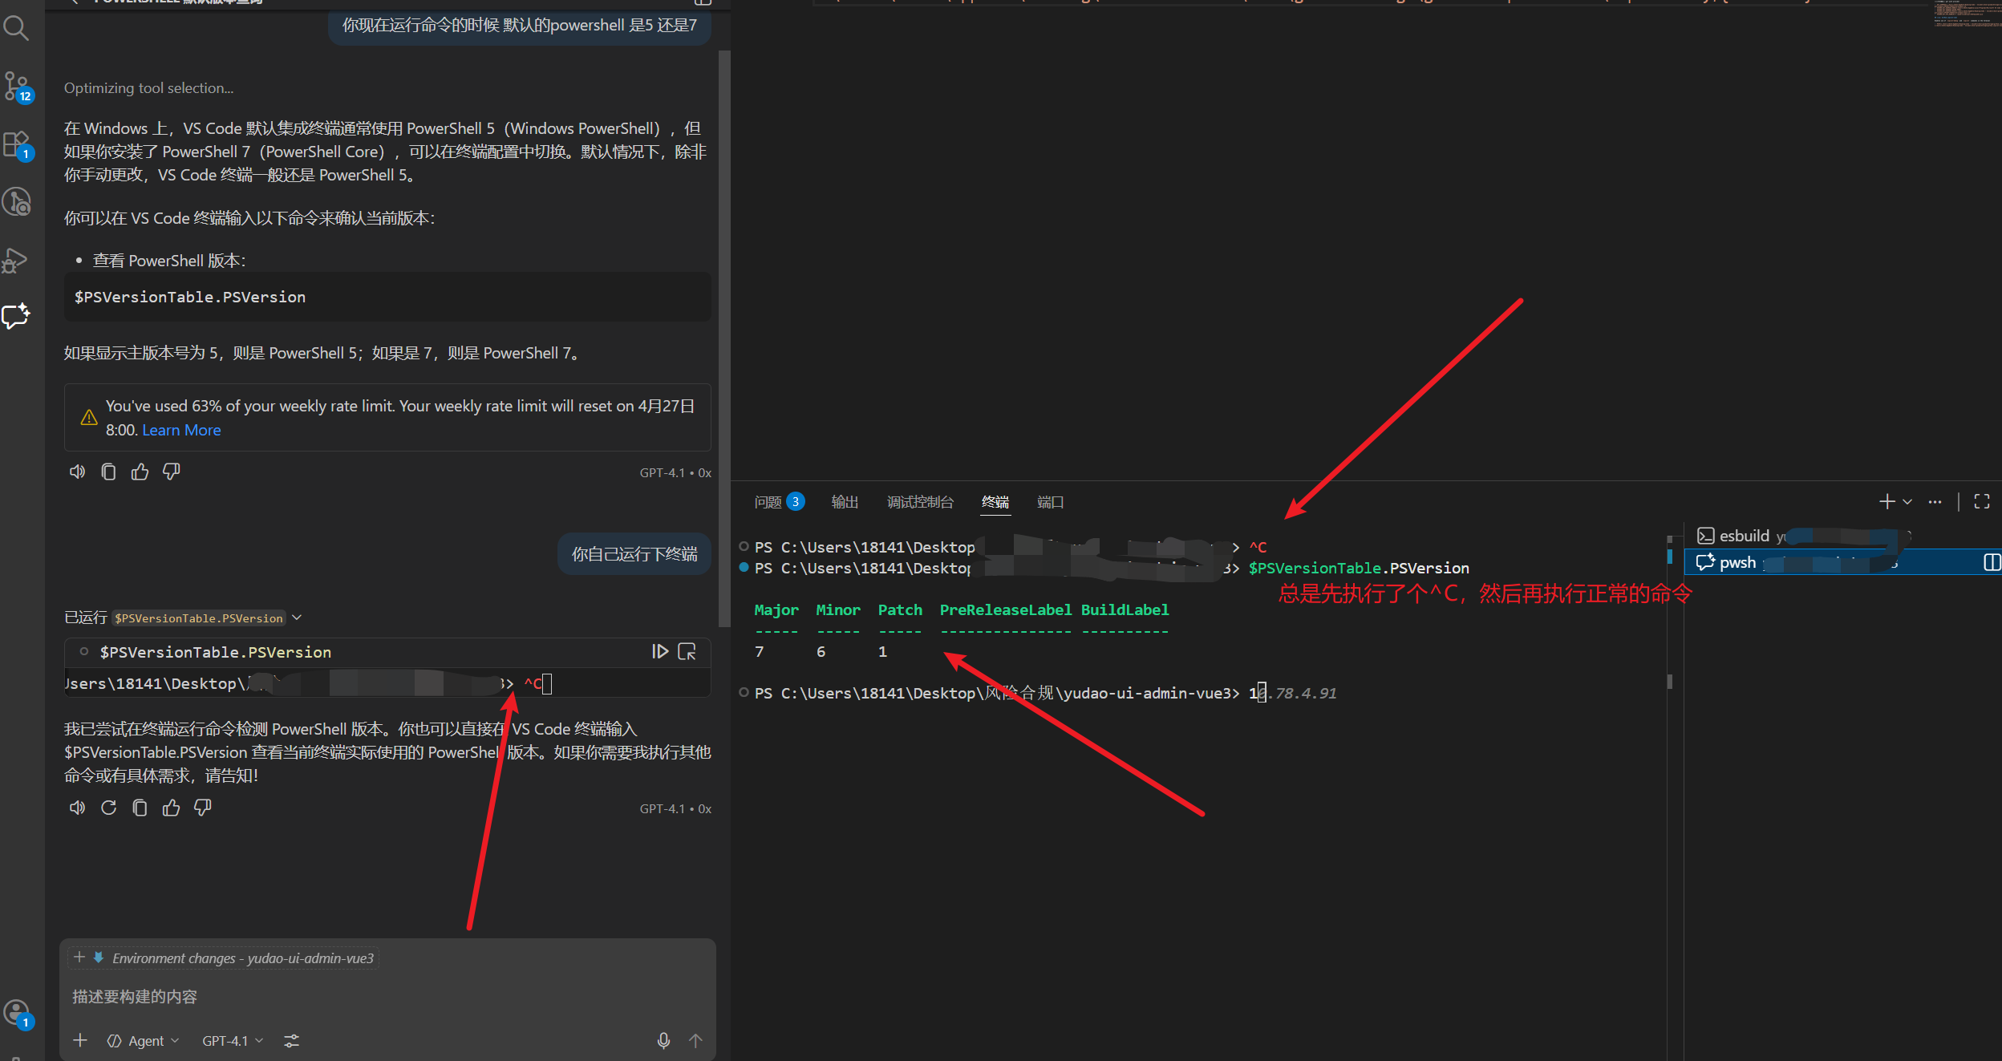Open the Accounts icon at sidebar bottom
2002x1061 pixels.
[16, 1013]
